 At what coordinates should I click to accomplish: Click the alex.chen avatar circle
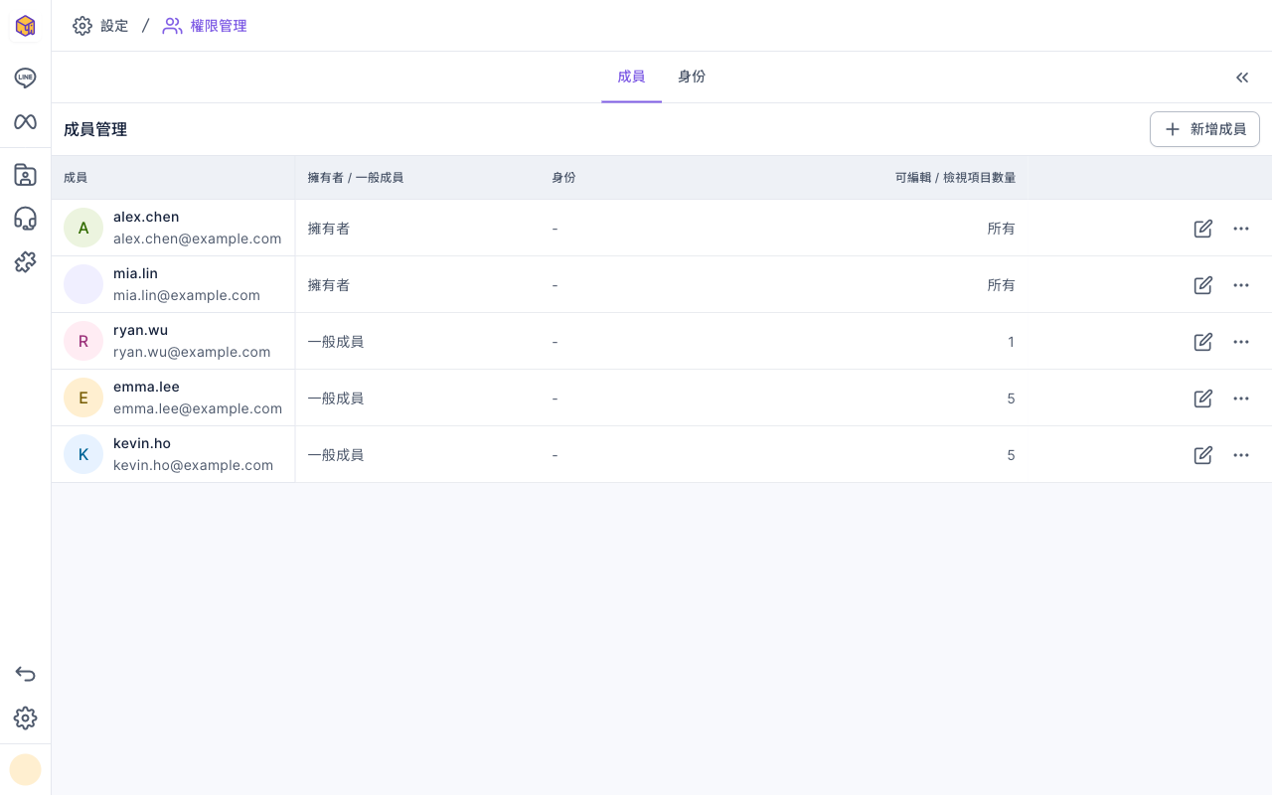click(x=83, y=228)
